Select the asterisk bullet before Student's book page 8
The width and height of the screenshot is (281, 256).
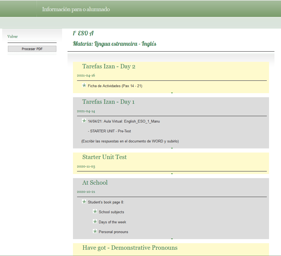click(84, 202)
